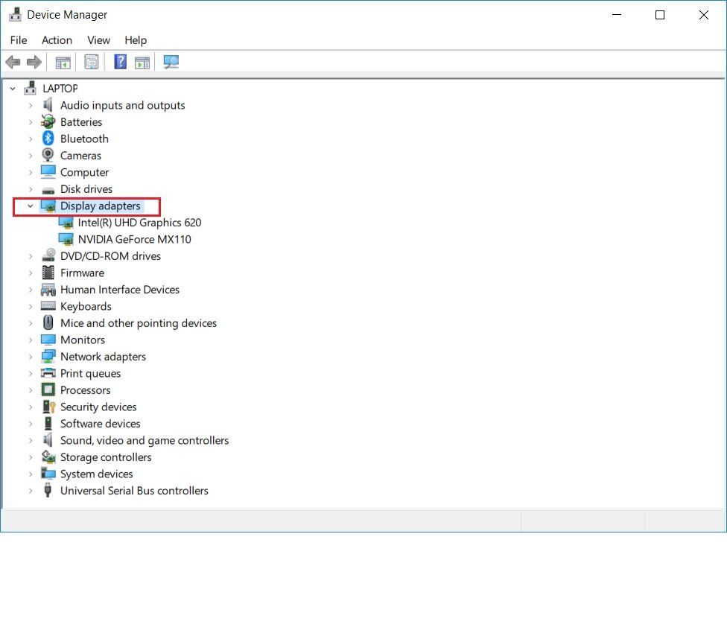The image size is (727, 633).
Task: Collapse the LAPTOP root node
Action: click(13, 88)
